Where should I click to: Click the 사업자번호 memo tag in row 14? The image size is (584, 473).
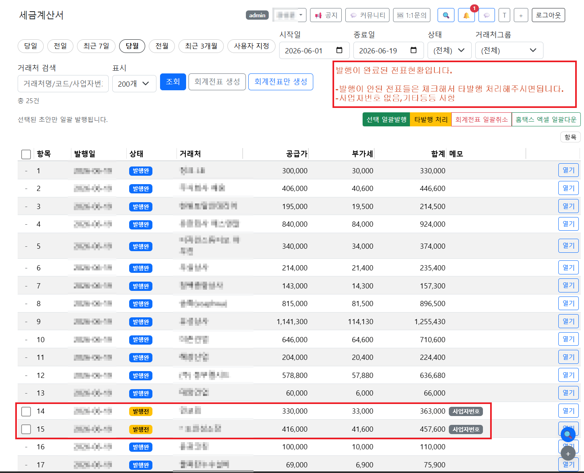coord(466,411)
